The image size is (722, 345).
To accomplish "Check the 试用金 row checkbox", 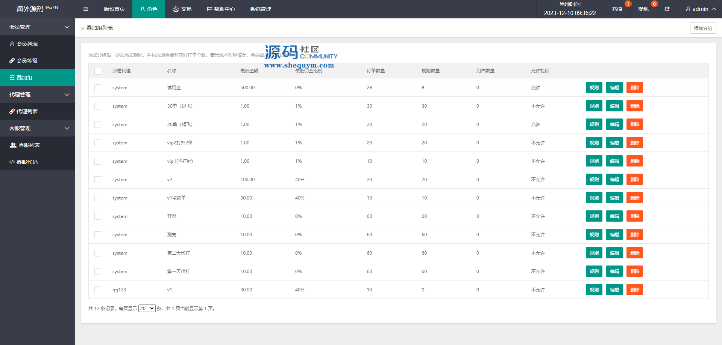I will point(98,88).
